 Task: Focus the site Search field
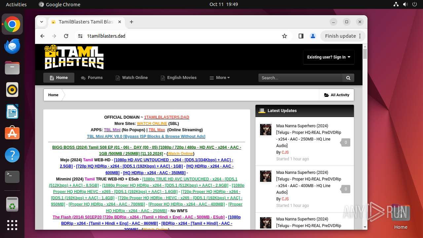(301, 78)
